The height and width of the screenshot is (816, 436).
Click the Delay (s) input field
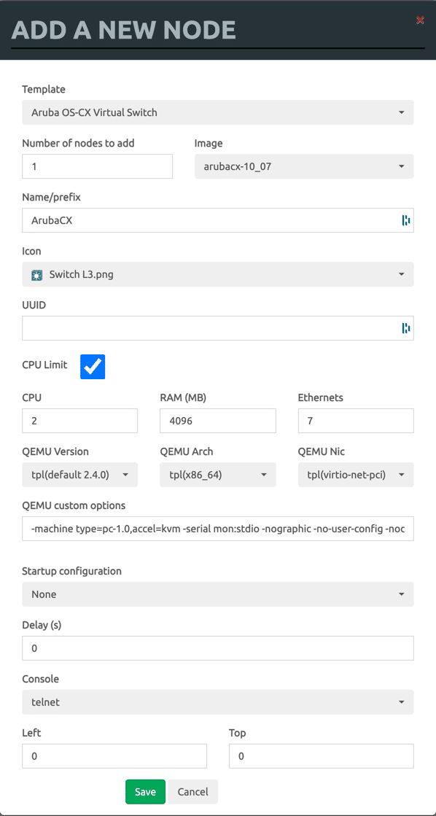[218, 648]
